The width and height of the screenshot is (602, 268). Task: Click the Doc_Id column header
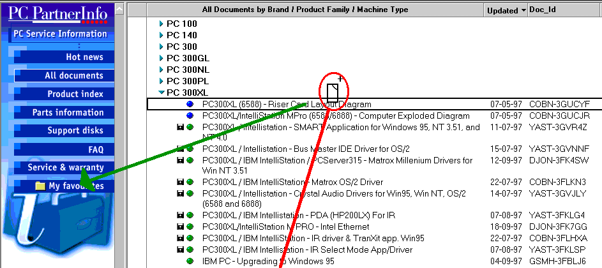(x=543, y=10)
